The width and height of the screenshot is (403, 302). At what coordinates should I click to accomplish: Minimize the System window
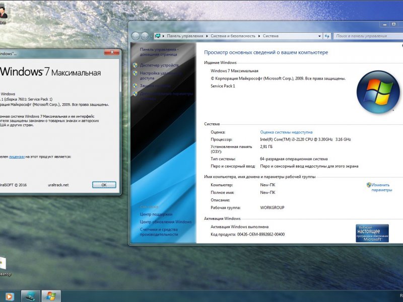tap(385, 24)
